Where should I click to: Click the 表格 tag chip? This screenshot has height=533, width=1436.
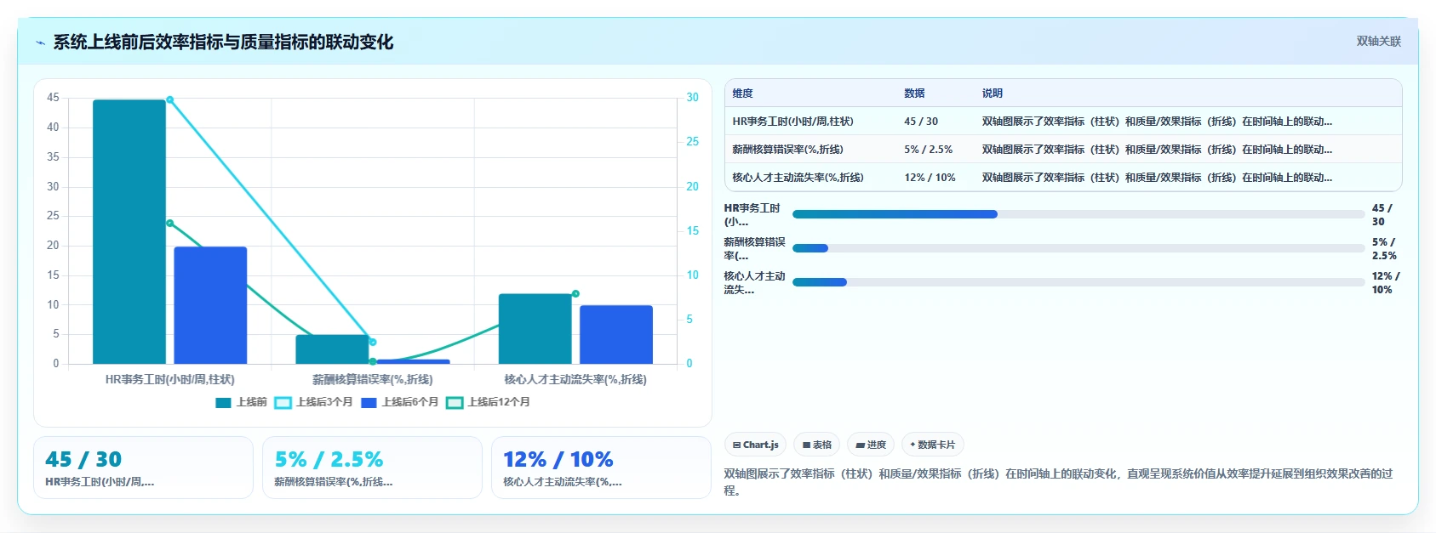[816, 445]
